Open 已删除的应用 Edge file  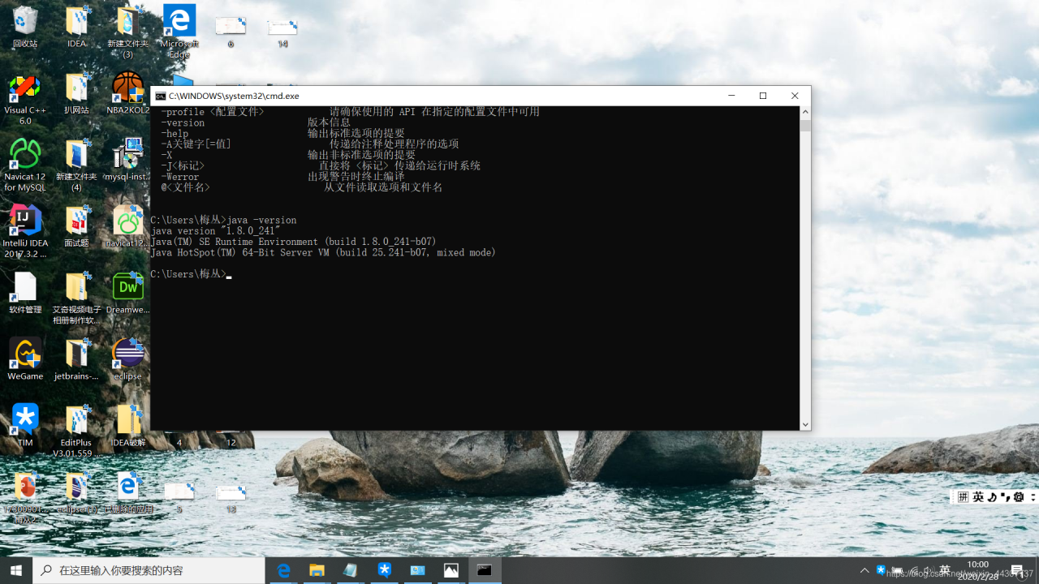(x=127, y=492)
